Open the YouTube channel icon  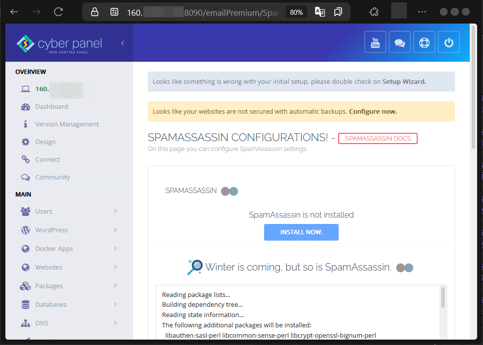click(x=375, y=42)
